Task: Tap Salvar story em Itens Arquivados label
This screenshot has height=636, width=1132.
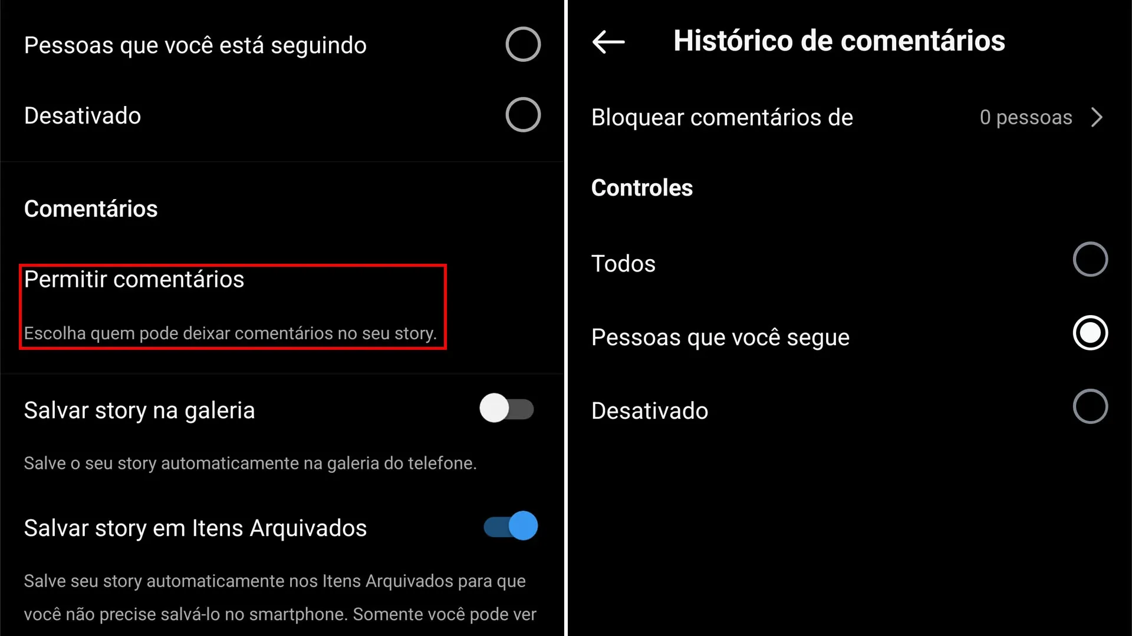Action: (x=195, y=528)
